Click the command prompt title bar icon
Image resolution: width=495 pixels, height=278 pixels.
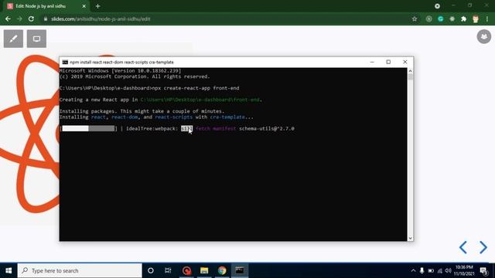point(65,62)
